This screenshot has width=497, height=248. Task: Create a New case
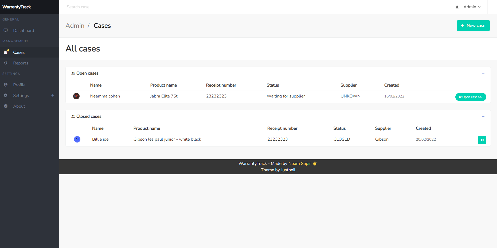(x=473, y=25)
